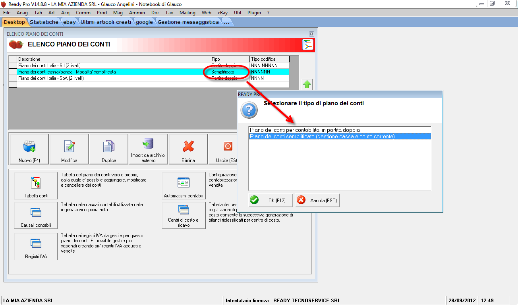Select row 'Piano dei conti Italia - SpA (2 livelli)'
The image size is (518, 305).
pyautogui.click(x=149, y=78)
